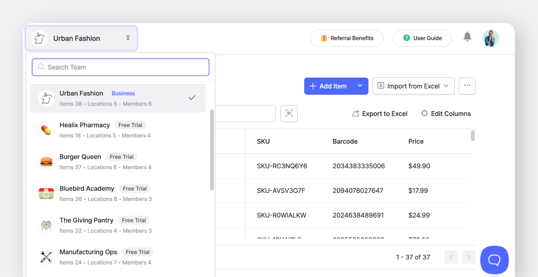
Task: Open the Add Item dropdown arrow
Action: 360,86
